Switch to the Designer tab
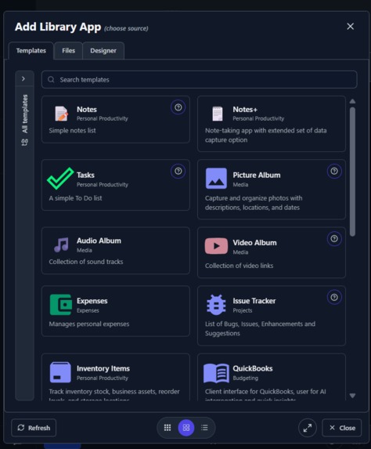 tap(103, 51)
